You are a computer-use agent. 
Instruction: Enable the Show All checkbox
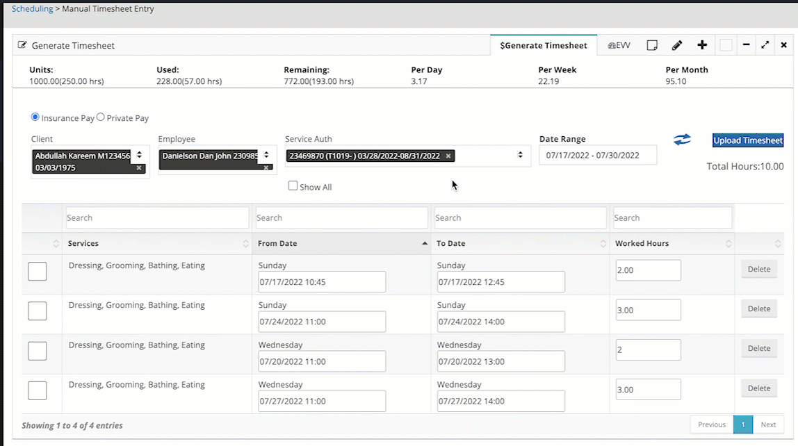pyautogui.click(x=293, y=186)
